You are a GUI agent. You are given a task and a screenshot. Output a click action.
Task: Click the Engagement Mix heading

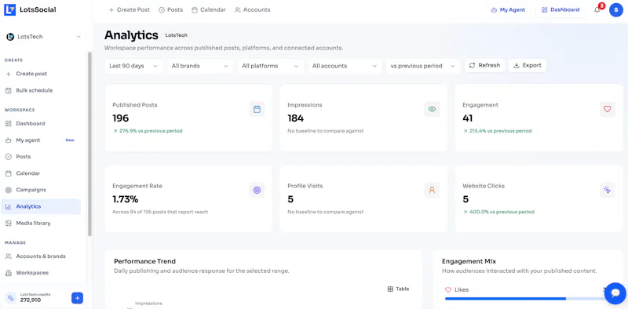(469, 261)
